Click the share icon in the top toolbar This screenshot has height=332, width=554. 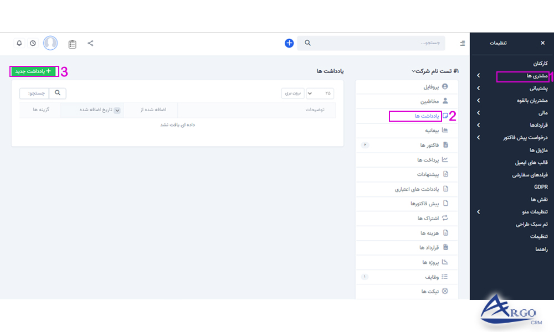point(90,43)
